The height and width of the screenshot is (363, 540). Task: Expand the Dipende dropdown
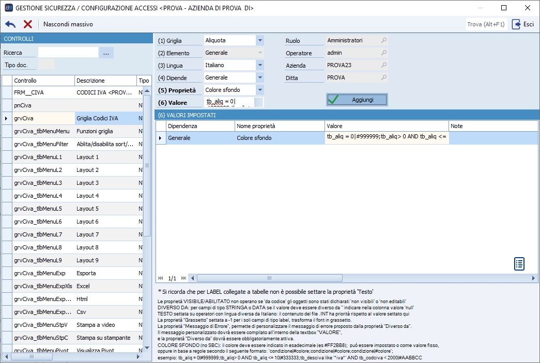click(x=260, y=77)
